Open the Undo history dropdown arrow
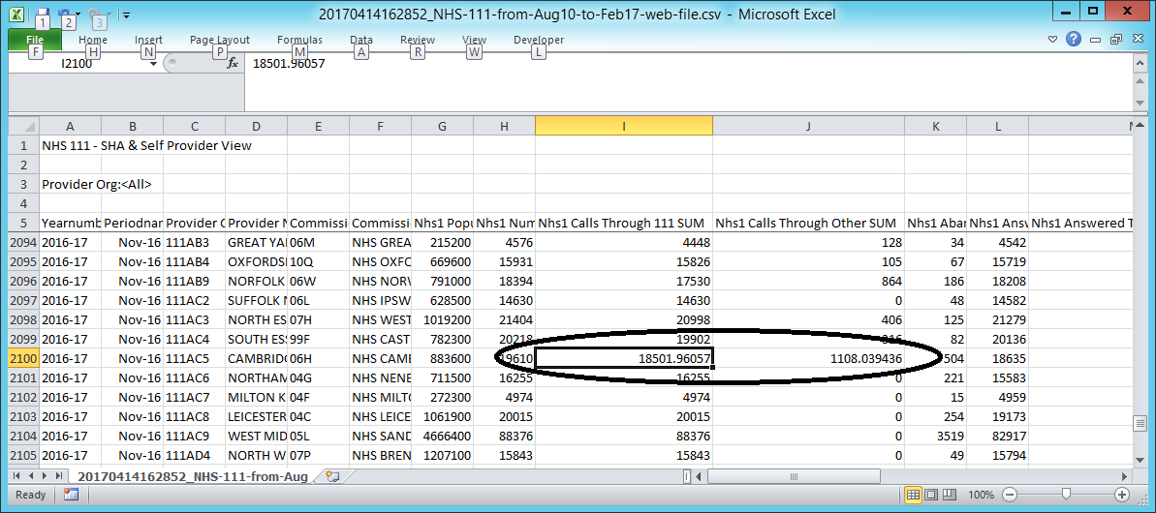Screen dimensions: 1156x513 [x=78, y=14]
